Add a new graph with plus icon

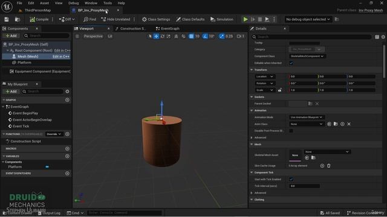(x=67, y=100)
